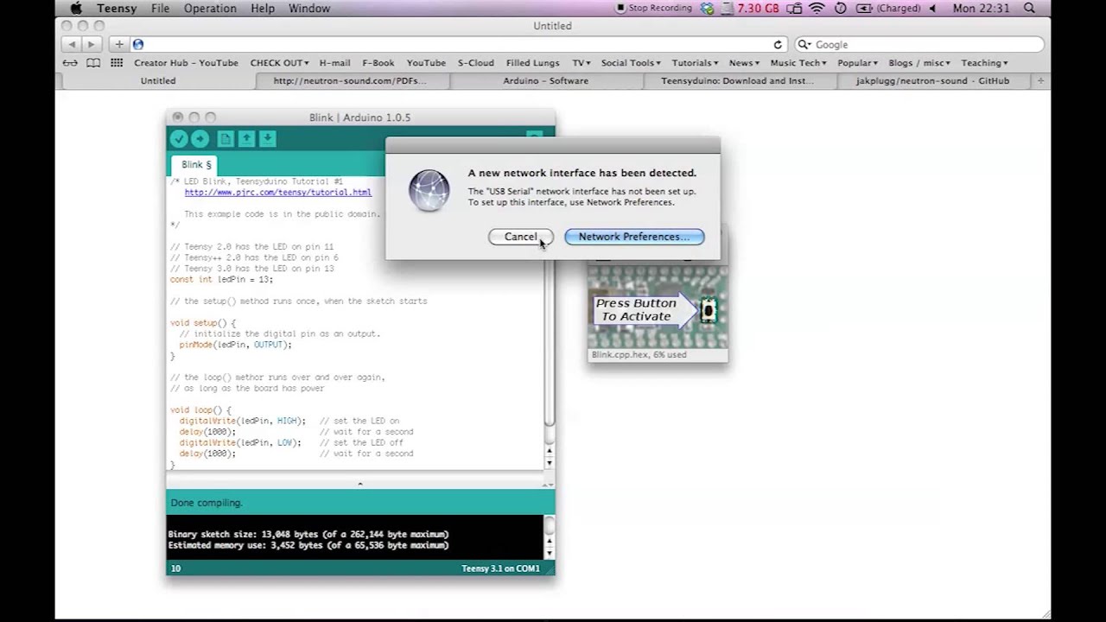The image size is (1106, 622).
Task: Click Cancel in network interface dialog
Action: [x=520, y=237]
